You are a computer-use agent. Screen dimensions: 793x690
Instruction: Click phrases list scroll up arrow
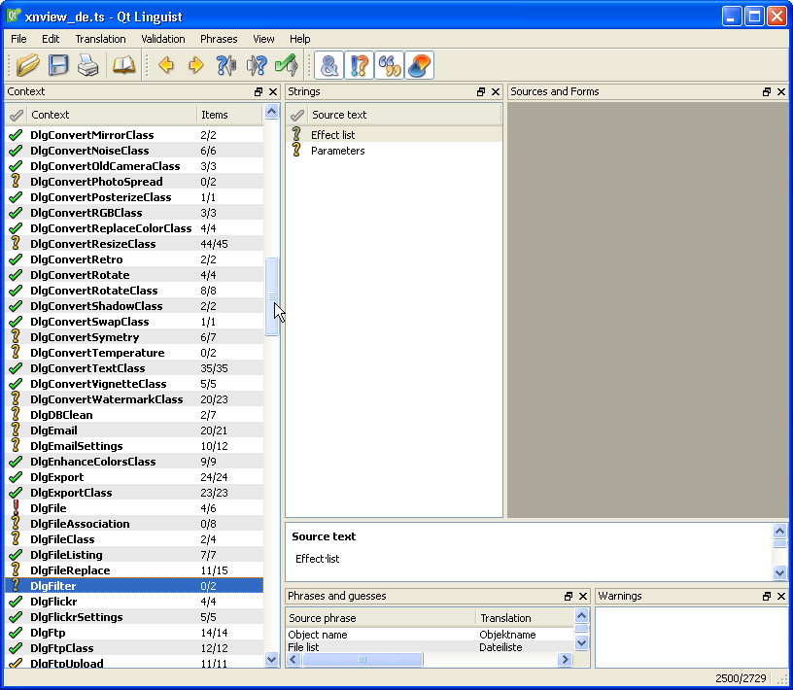click(581, 615)
